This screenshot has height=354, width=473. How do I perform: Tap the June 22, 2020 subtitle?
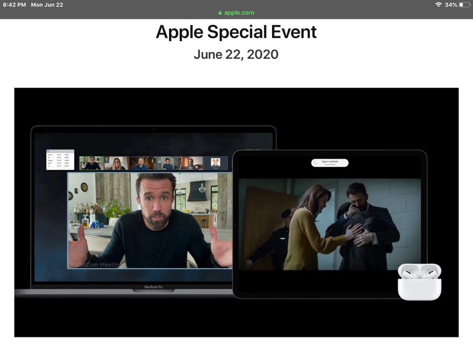point(236,54)
